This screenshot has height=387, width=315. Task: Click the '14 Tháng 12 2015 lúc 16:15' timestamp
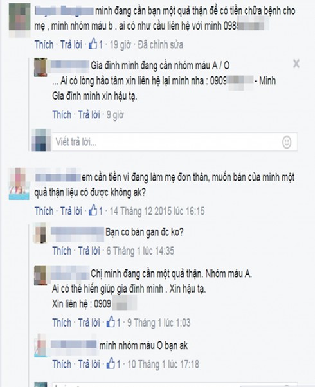pos(157,211)
